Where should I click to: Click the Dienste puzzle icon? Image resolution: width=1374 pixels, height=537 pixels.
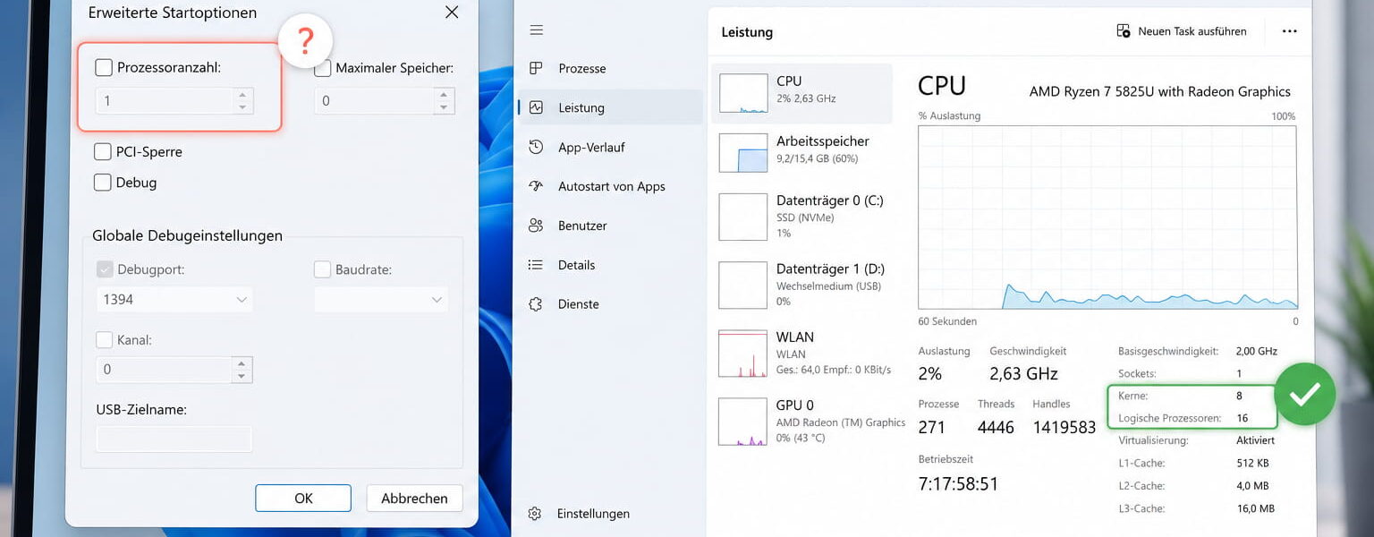coord(536,304)
